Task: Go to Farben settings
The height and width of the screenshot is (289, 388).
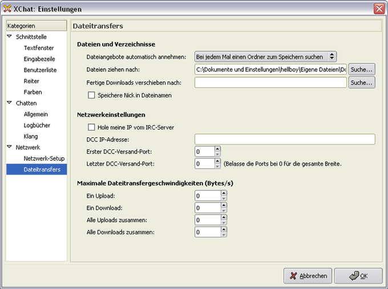Action: [x=33, y=92]
